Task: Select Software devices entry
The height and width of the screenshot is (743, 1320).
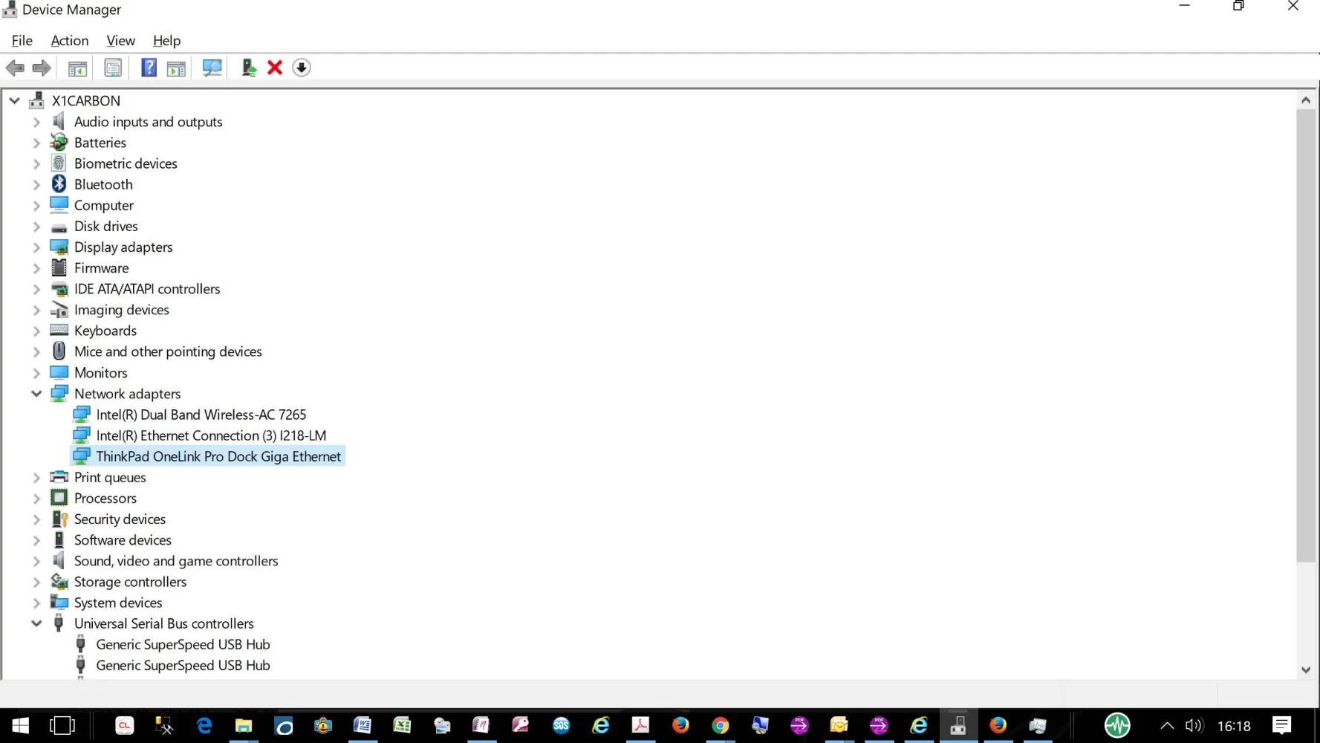Action: coord(123,540)
